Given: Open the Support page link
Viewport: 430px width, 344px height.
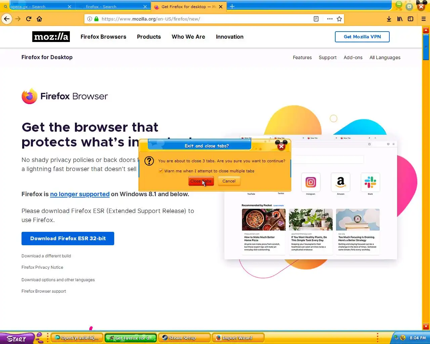Looking at the screenshot, I should [x=328, y=57].
